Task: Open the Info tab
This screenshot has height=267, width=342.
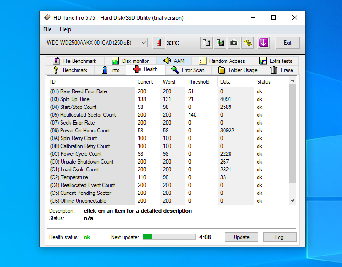Action: coord(110,70)
